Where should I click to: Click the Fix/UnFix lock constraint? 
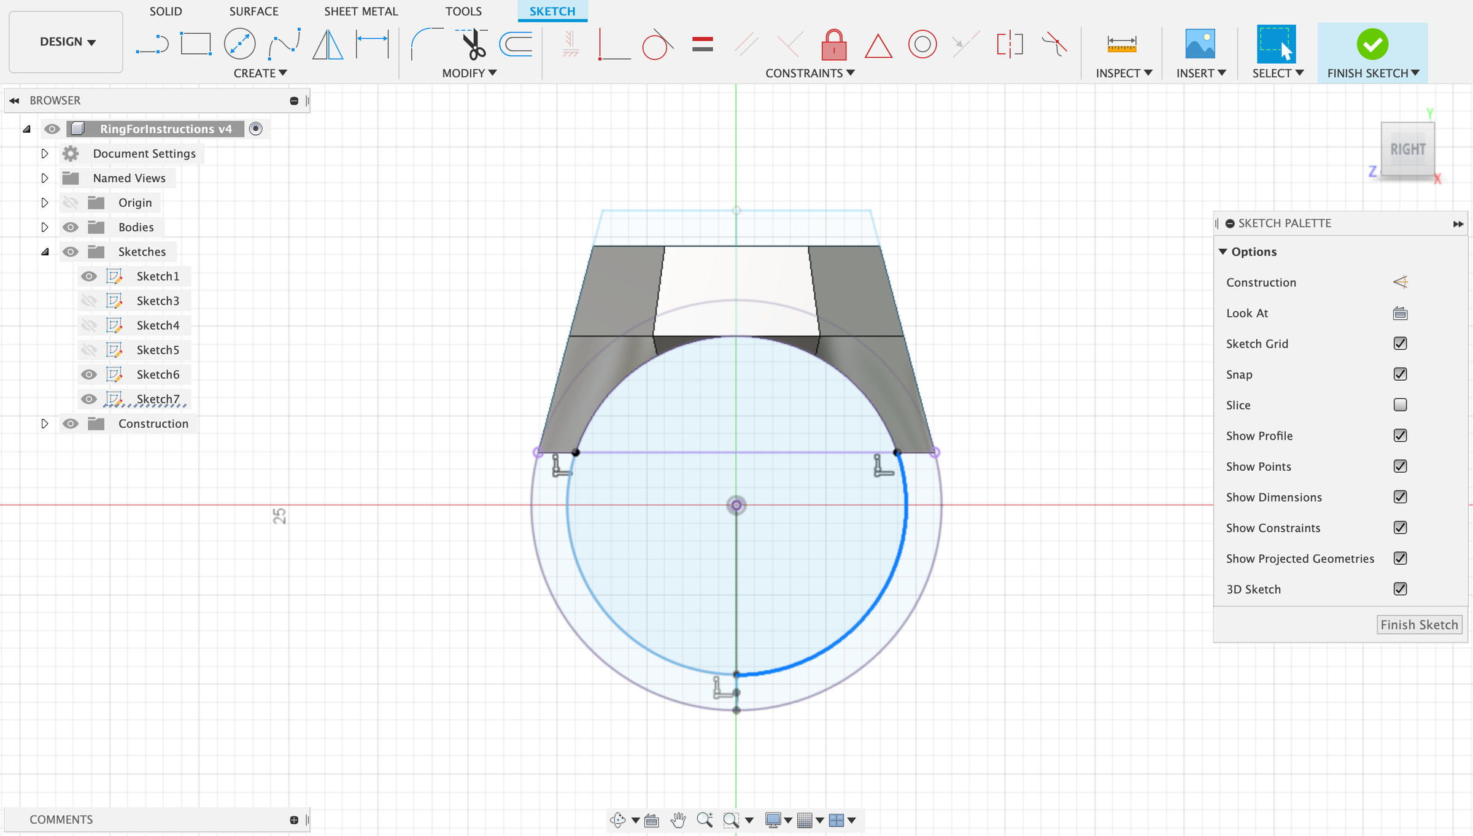[x=833, y=44]
